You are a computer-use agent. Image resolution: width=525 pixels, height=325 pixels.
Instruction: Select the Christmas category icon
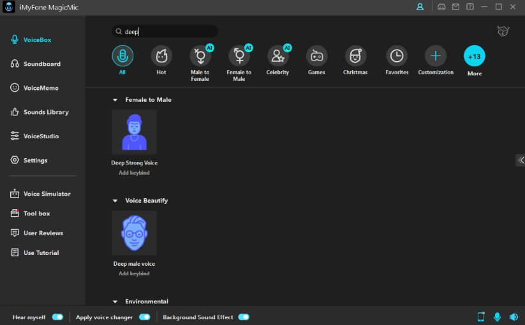click(355, 56)
